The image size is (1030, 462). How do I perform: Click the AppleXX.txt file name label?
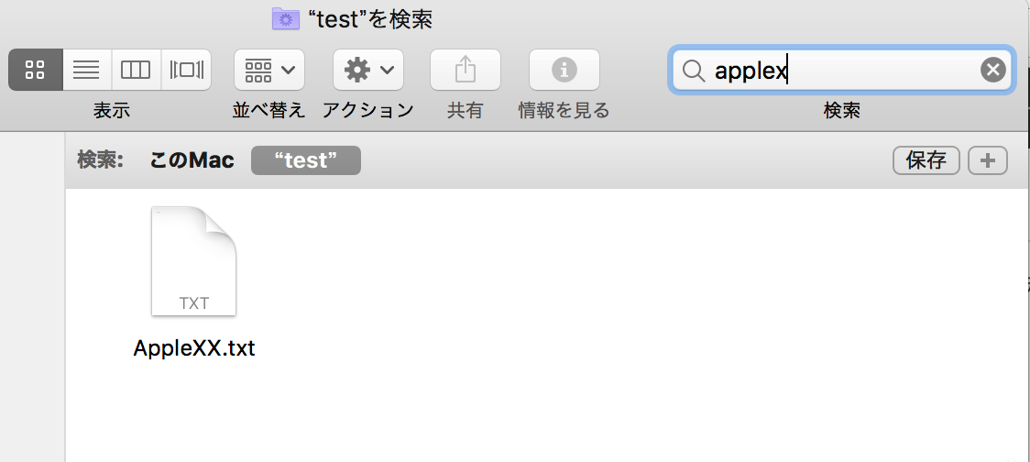point(194,348)
